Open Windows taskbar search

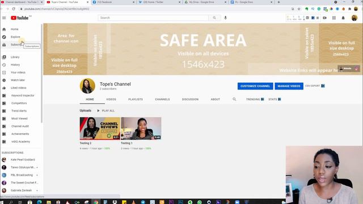(x=11, y=202)
